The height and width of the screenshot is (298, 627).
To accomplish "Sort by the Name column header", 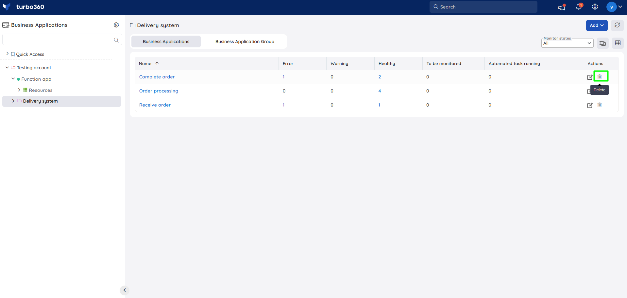I will (145, 63).
